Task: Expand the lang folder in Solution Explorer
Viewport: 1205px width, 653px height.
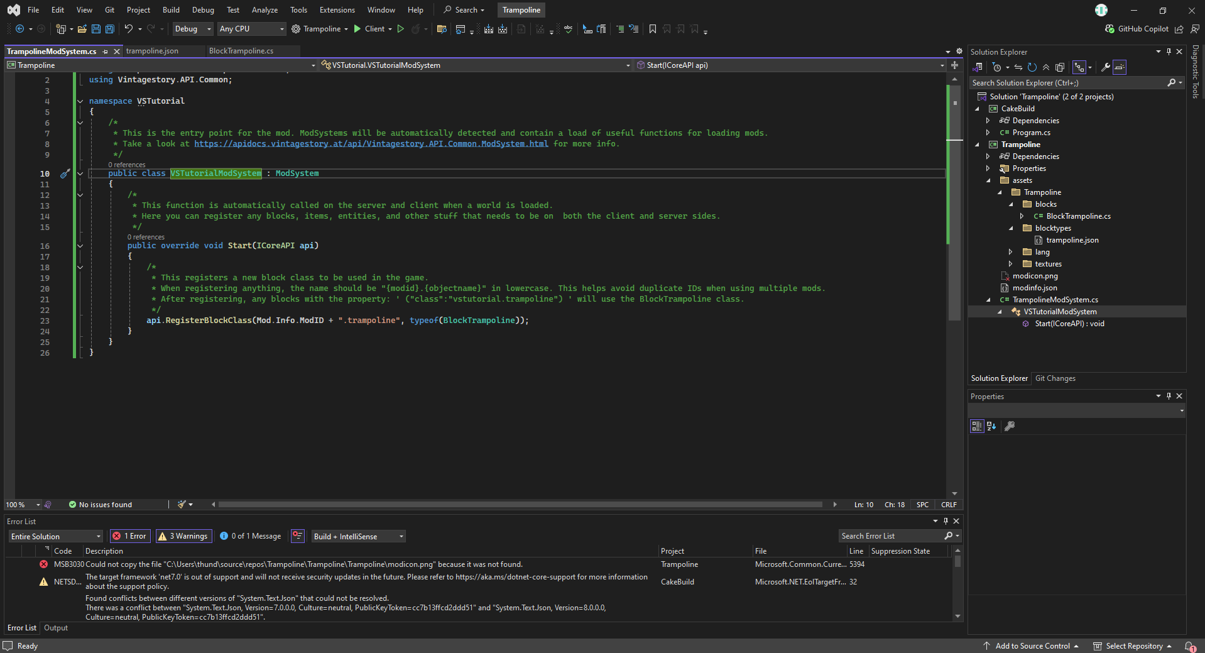Action: [1010, 252]
